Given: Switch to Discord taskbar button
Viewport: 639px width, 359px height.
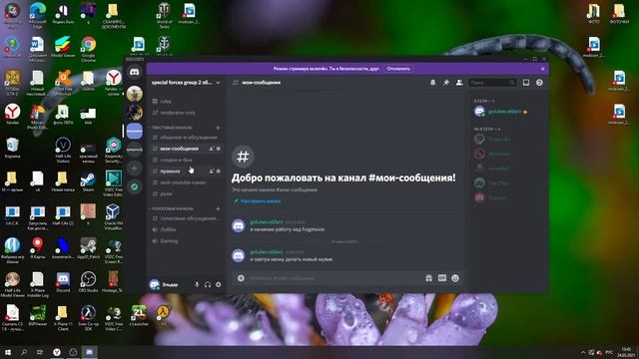Looking at the screenshot, I should tap(90, 352).
